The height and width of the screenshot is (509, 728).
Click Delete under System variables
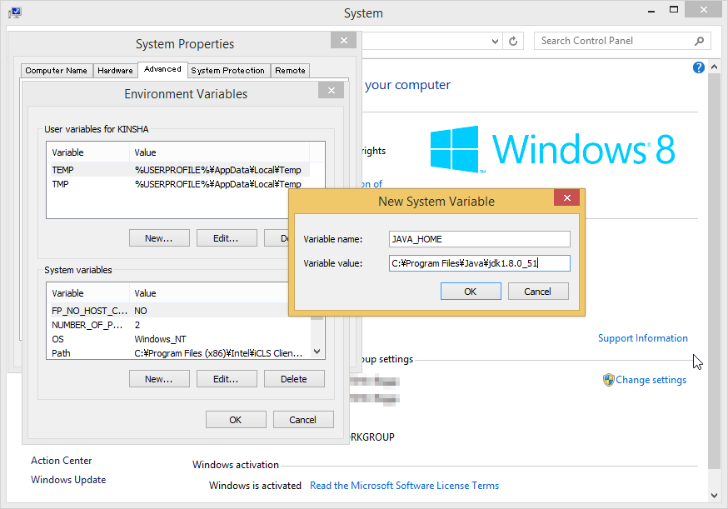point(294,379)
